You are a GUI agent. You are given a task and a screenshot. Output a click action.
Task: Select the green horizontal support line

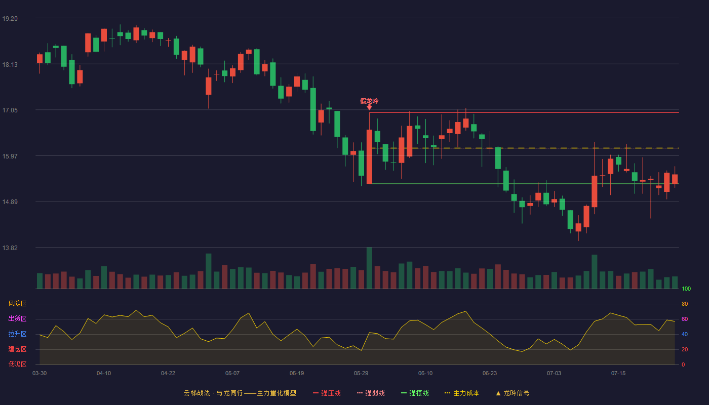coord(524,184)
